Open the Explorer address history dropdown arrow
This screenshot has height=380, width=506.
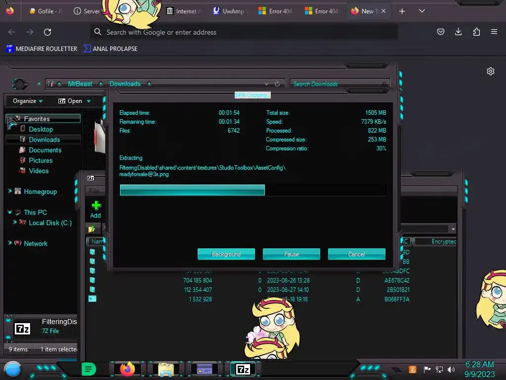click(x=266, y=84)
